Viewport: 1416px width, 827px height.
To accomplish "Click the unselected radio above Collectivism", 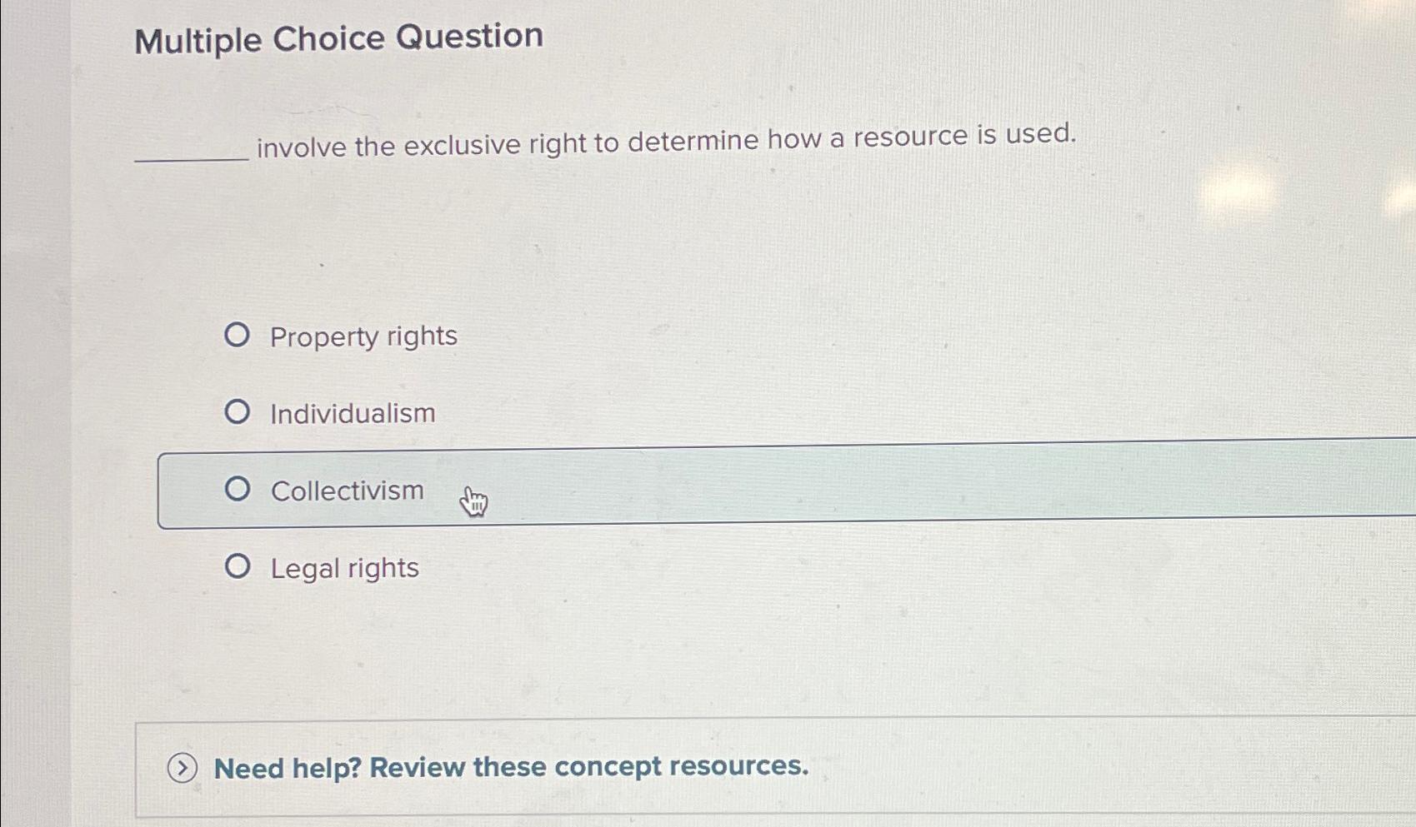I will (238, 411).
